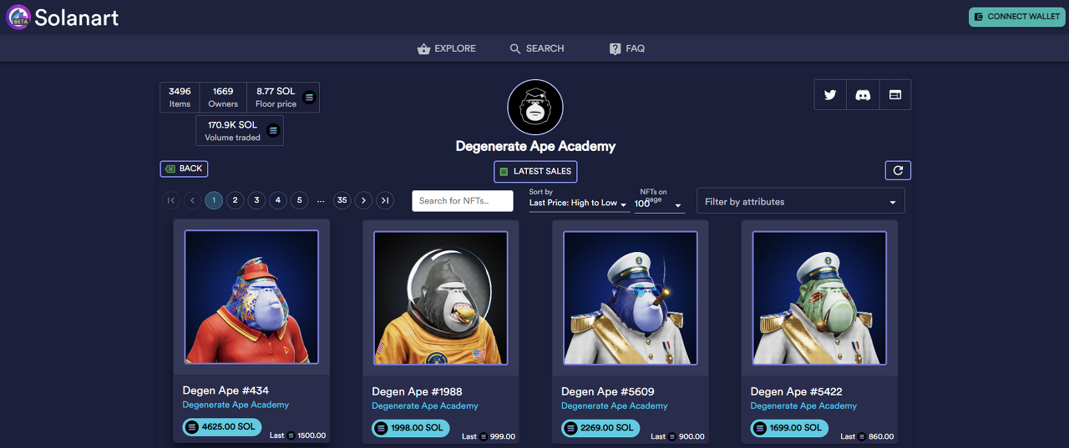This screenshot has width=1069, height=448.
Task: Click the Degenerate Ape Academy round avatar
Action: coord(535,108)
